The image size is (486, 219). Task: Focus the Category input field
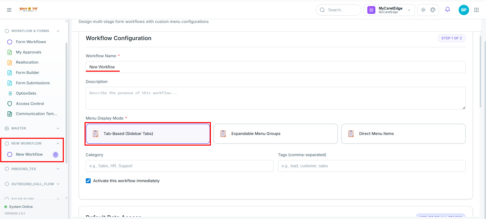(x=179, y=166)
